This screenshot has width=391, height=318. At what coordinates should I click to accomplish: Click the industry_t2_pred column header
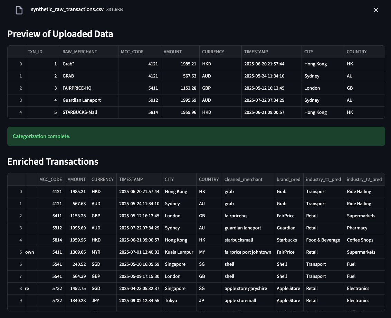(x=364, y=179)
